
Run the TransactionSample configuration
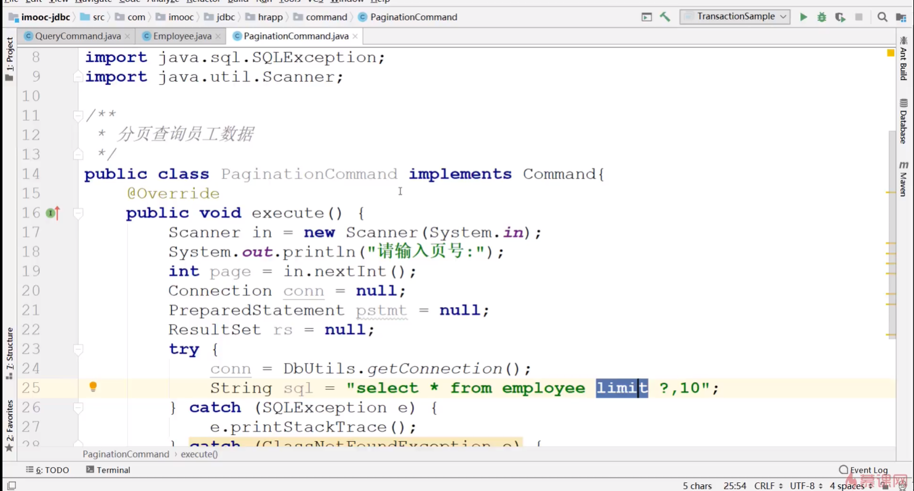pos(803,17)
